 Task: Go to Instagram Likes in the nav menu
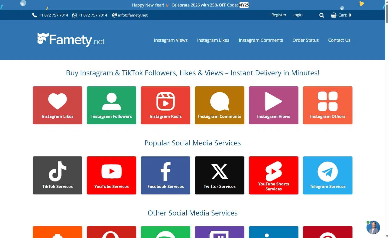(x=213, y=40)
